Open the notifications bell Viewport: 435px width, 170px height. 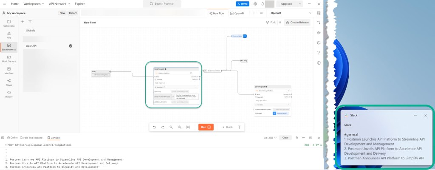point(263,4)
